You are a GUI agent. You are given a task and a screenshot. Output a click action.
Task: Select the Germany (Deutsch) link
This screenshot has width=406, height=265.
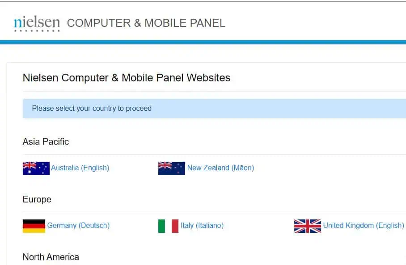click(78, 225)
